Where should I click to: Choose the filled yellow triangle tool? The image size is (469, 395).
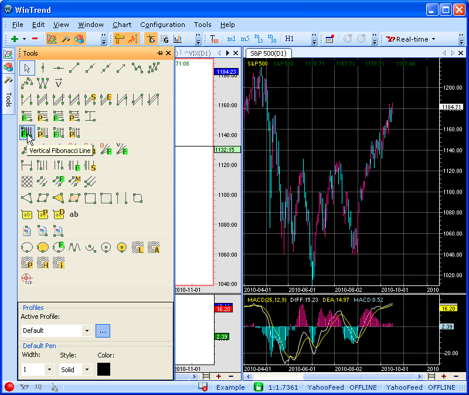(58, 198)
